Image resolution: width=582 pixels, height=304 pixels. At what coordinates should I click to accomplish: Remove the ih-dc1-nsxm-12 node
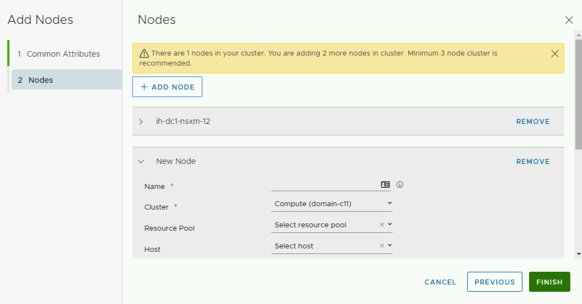coord(533,121)
